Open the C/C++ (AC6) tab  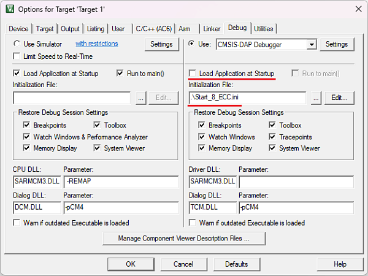pyautogui.click(x=153, y=29)
